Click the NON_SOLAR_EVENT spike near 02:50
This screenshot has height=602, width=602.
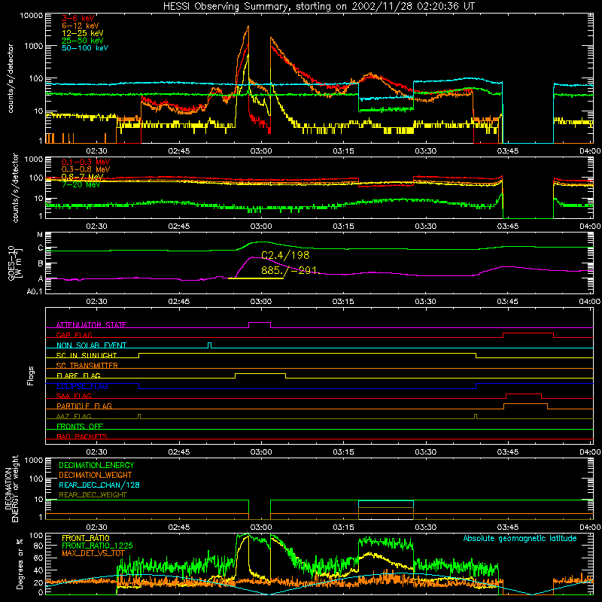click(209, 345)
